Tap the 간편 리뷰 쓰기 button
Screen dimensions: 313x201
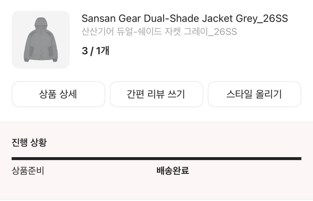tap(156, 94)
